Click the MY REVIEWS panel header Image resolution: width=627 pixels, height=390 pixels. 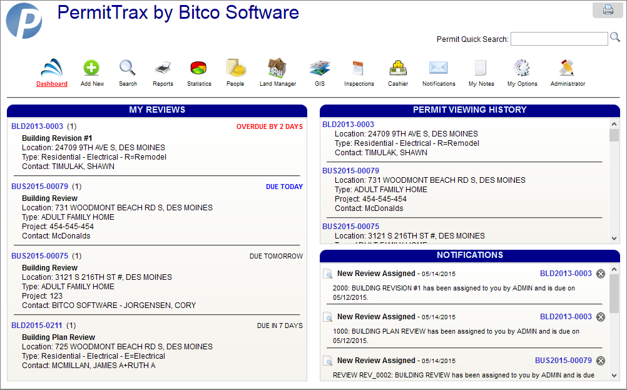coord(157,110)
